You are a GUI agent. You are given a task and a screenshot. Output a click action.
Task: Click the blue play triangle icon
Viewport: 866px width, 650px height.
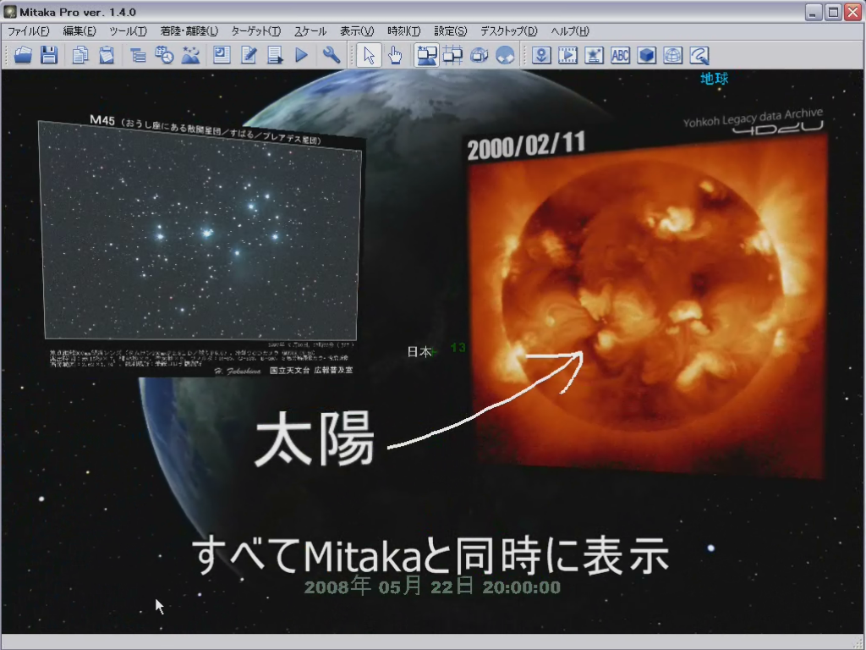(302, 55)
